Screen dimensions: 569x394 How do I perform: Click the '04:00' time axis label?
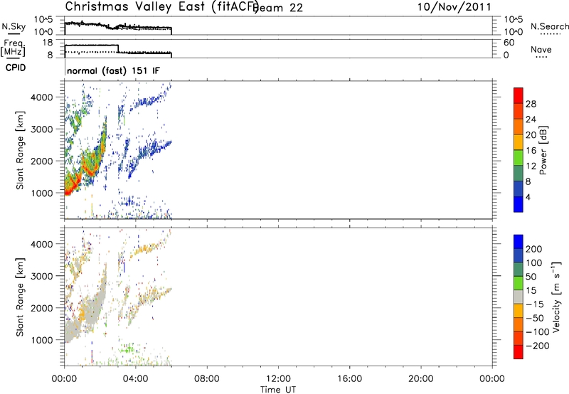click(136, 379)
